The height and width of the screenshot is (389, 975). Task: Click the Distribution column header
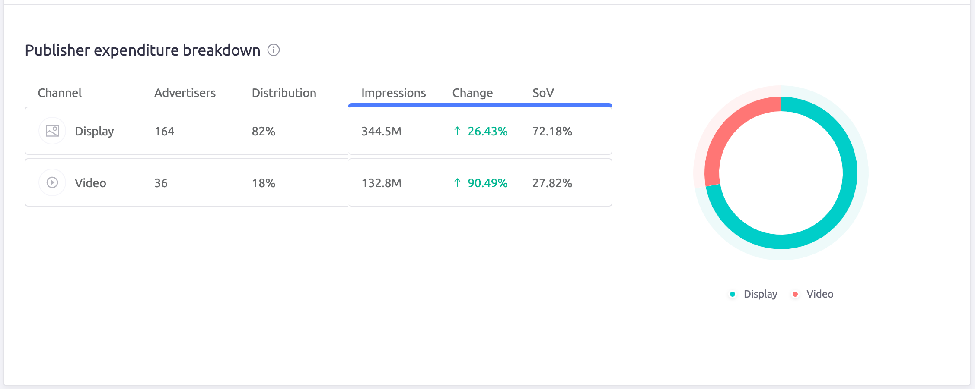(284, 93)
